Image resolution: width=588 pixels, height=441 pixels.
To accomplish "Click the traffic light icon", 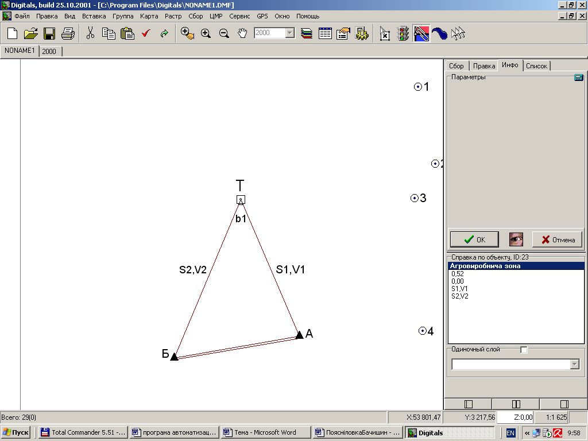I will (403, 34).
